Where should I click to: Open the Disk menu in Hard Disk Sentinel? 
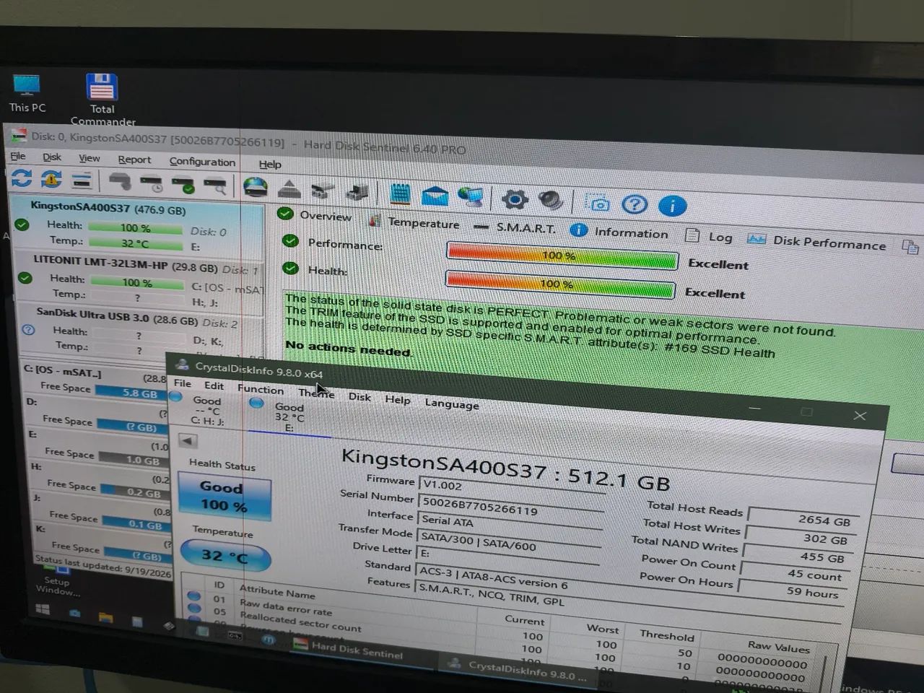[x=52, y=157]
